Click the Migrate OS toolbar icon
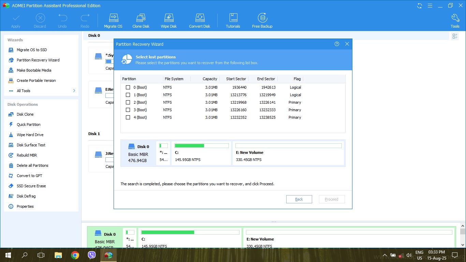The image size is (466, 262). pos(113,21)
